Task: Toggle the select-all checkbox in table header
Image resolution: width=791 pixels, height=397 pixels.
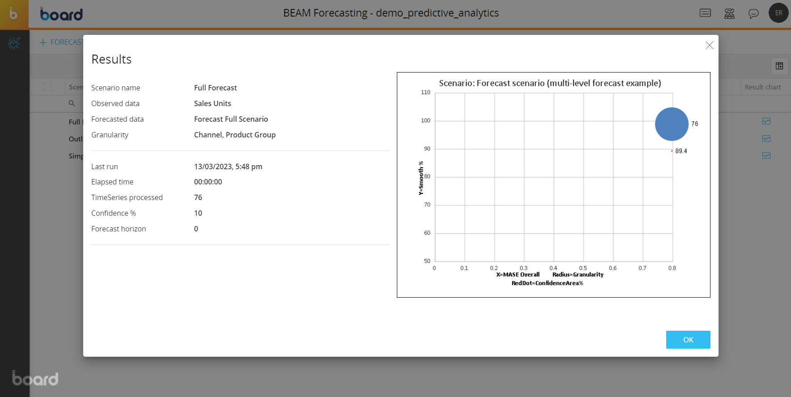Action: (47, 87)
